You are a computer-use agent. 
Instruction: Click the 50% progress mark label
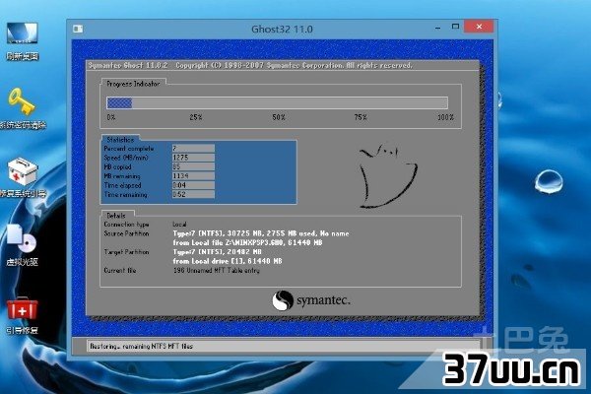(x=279, y=117)
